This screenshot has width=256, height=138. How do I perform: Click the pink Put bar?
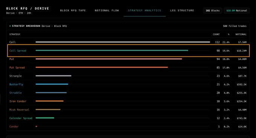[x=109, y=59]
